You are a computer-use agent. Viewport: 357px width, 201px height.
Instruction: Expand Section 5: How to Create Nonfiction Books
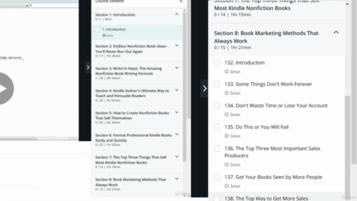177,112
